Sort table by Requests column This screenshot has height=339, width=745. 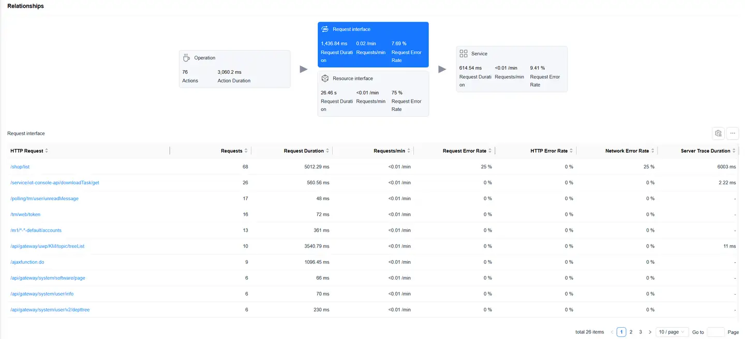pyautogui.click(x=246, y=151)
